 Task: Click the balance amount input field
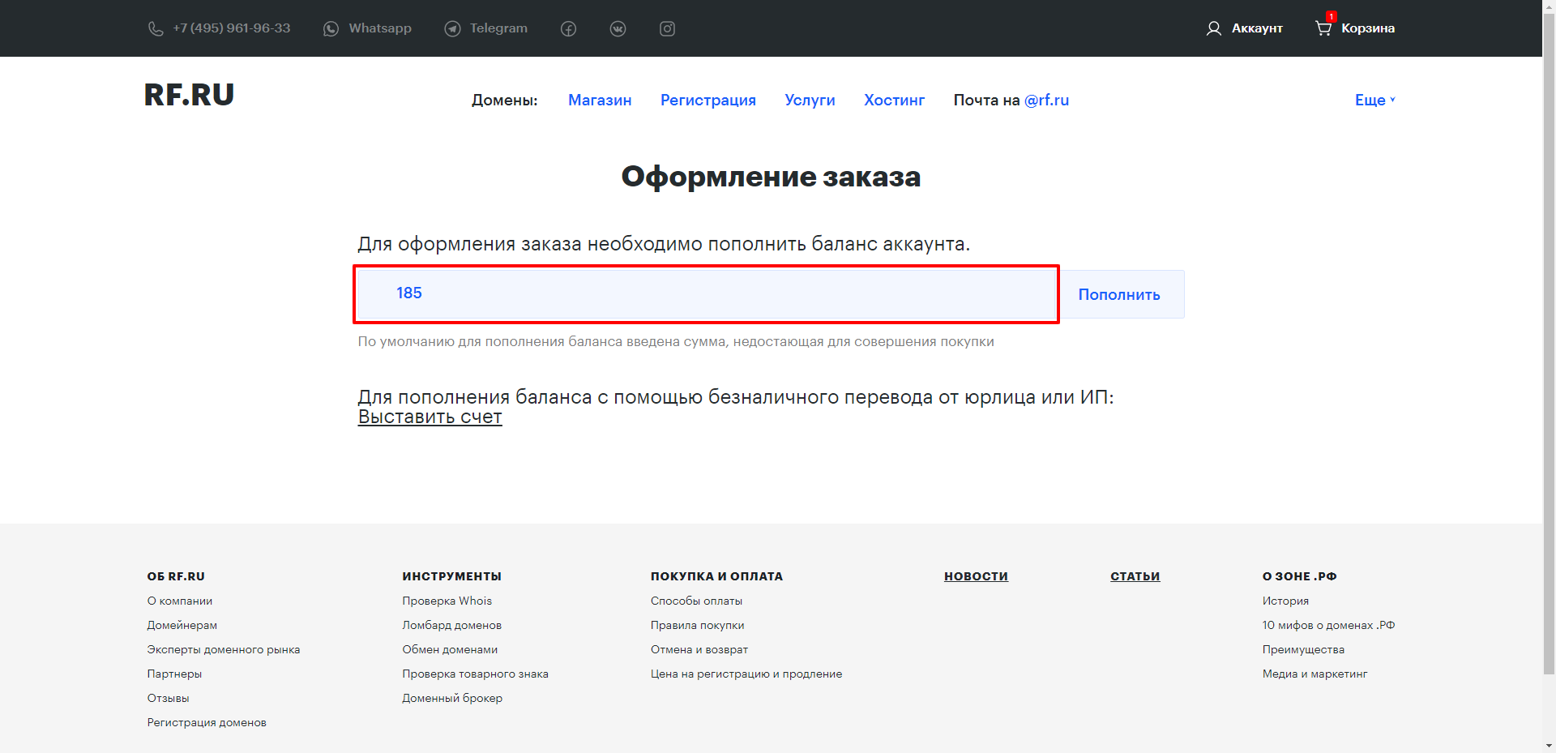tap(706, 293)
